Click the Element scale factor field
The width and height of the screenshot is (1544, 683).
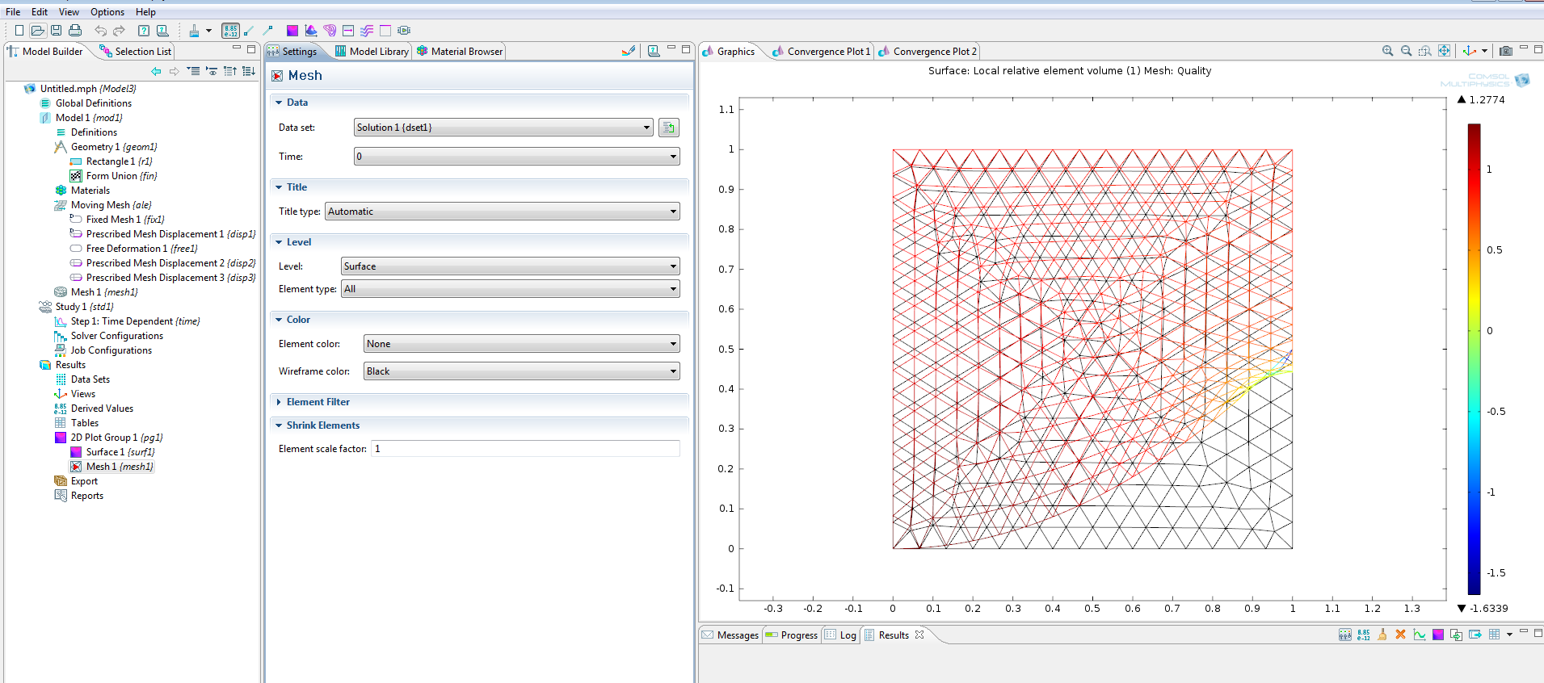pos(525,449)
